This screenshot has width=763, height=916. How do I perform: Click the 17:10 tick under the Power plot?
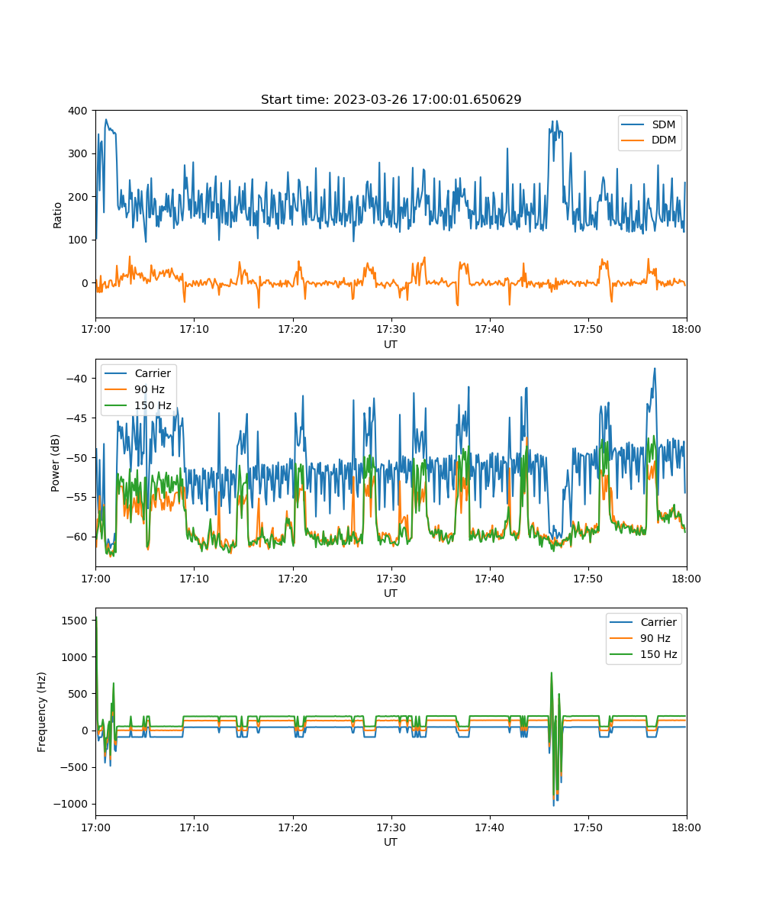(194, 578)
